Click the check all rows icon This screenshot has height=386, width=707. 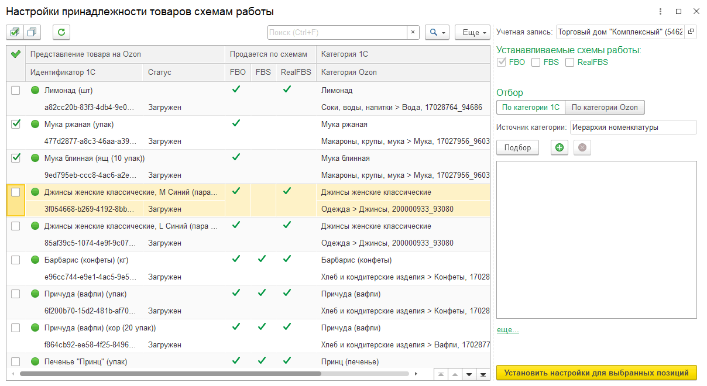15,32
